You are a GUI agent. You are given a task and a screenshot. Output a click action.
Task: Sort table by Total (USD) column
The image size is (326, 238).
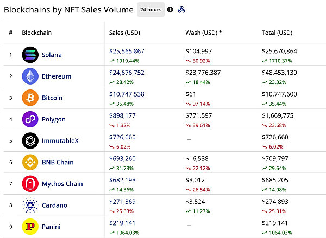[x=277, y=33]
